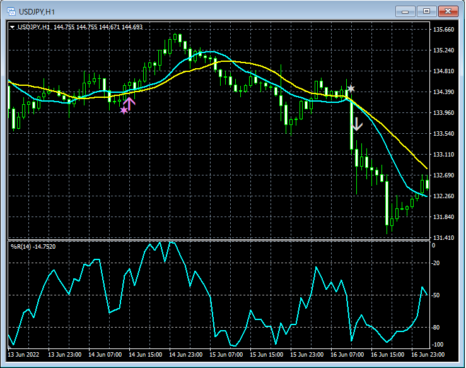The width and height of the screenshot is (466, 368).
Task: Click the pink buy arrow signal
Action: pos(130,104)
